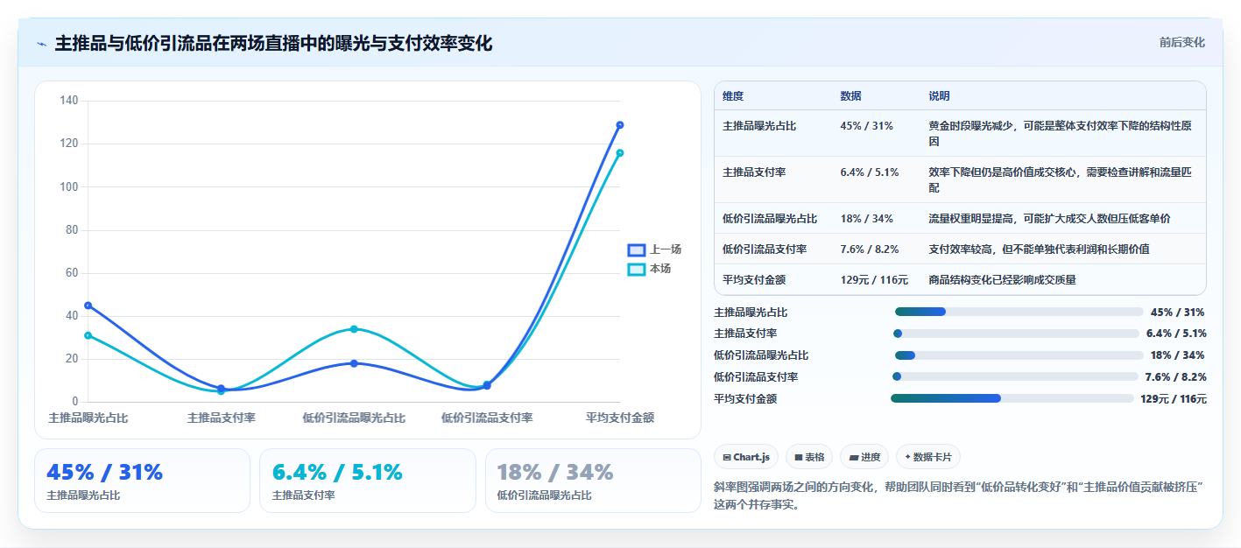This screenshot has height=548, width=1241.
Task: Click the 平均支付金额 progress bar
Action: [1012, 398]
